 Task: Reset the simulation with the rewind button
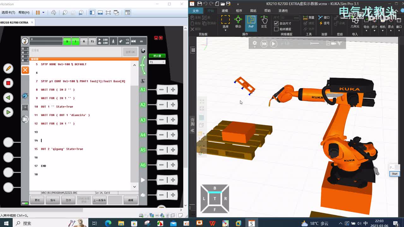264,44
